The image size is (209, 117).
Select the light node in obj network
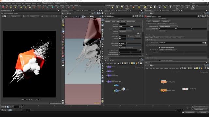coord(123,89)
